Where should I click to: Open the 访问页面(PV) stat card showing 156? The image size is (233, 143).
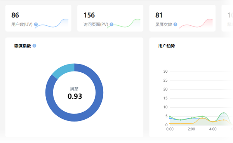tap(110, 18)
